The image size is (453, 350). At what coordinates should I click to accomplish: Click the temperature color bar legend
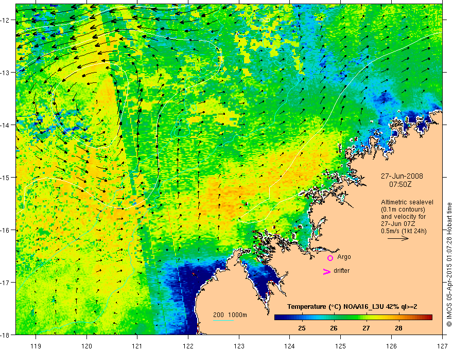353,317
